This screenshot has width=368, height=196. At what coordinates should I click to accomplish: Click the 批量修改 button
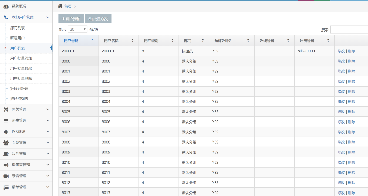[98, 19]
